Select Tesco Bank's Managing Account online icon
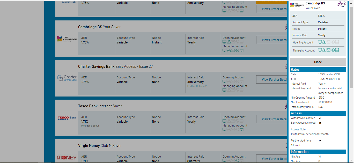 [x=225, y=129]
